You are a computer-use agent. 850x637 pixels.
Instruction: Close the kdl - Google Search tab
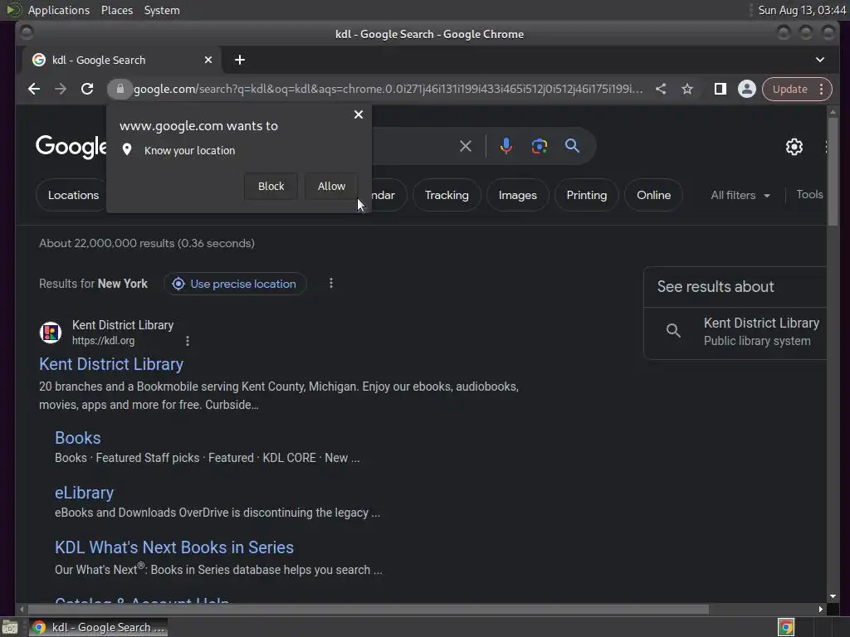(208, 60)
